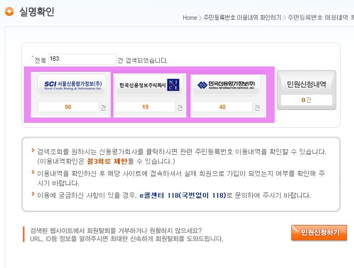Screen dimensions: 354x268
Task: Click the line starting 검색조회를 원하시는 신용평가회사를
Action: tap(182, 152)
